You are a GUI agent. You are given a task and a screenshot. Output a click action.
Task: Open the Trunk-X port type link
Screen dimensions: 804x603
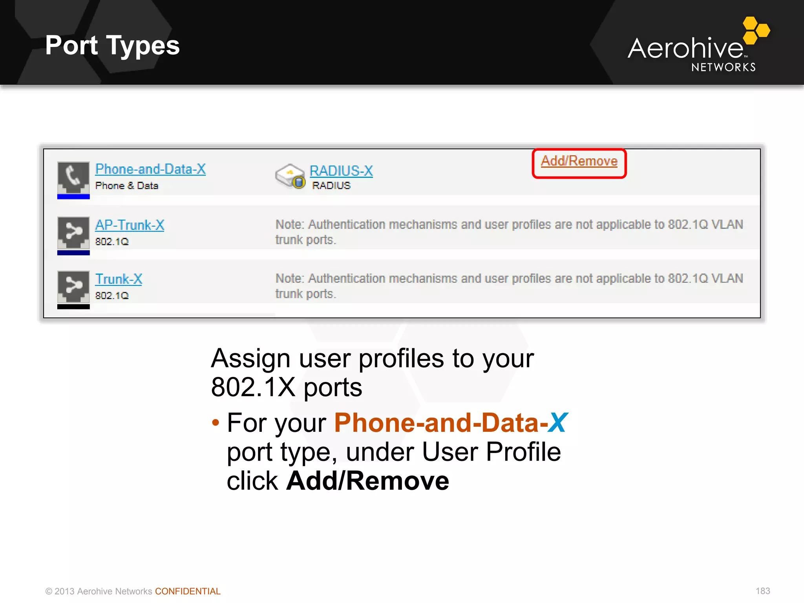click(x=119, y=279)
